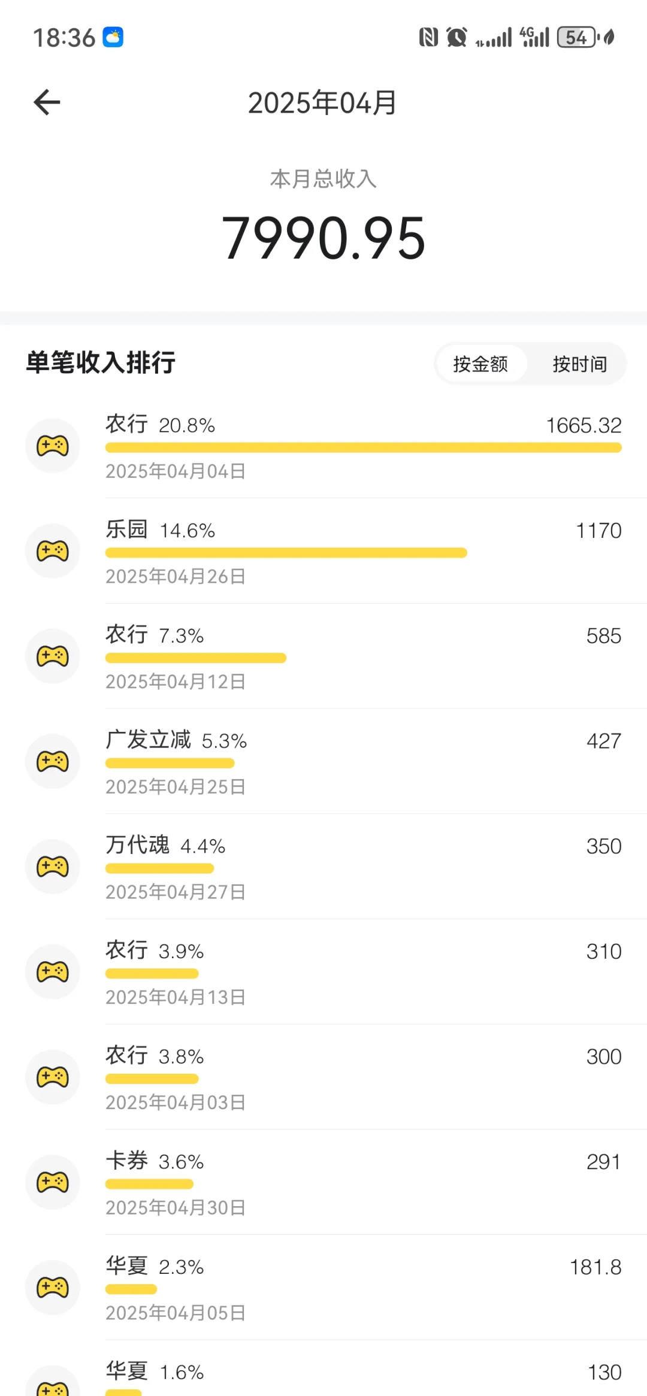Switch ranking to 按时间 sorting
The image size is (647, 1396).
[x=579, y=364]
